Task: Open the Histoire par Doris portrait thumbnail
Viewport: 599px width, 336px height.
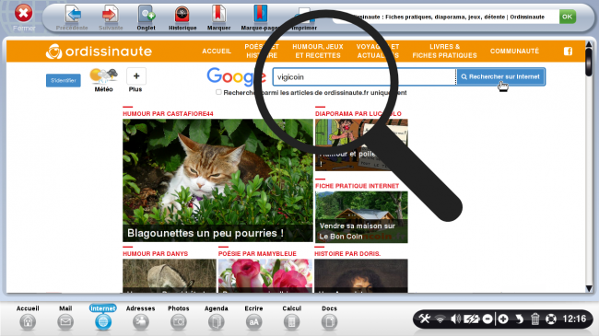Action: pos(361,275)
